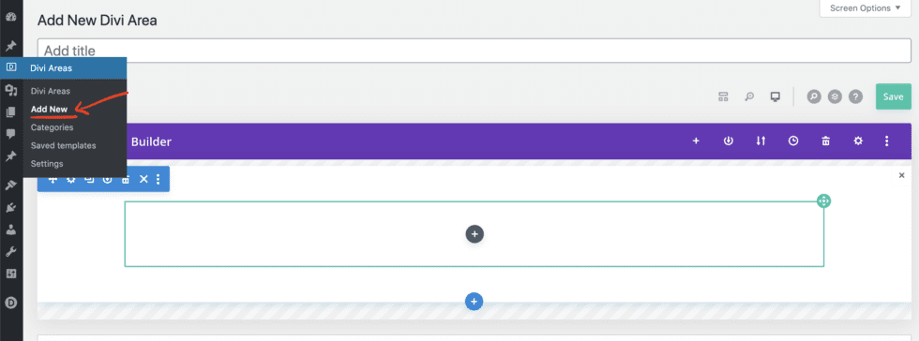Select Add New in Divi Areas menu

coord(49,109)
